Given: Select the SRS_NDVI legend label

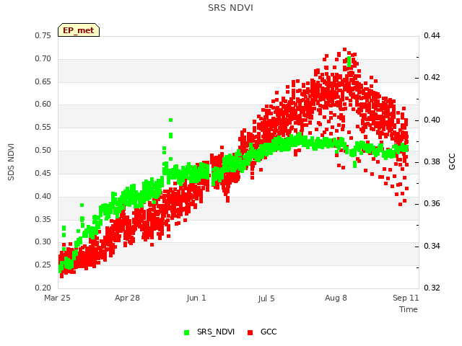Looking at the screenshot, I should (x=216, y=332).
